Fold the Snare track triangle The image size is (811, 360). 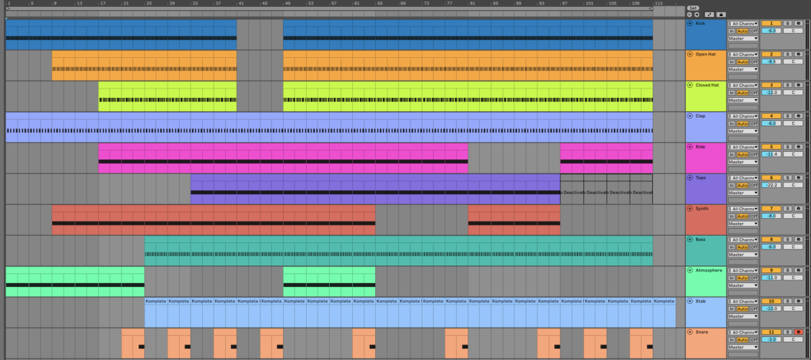[690, 332]
